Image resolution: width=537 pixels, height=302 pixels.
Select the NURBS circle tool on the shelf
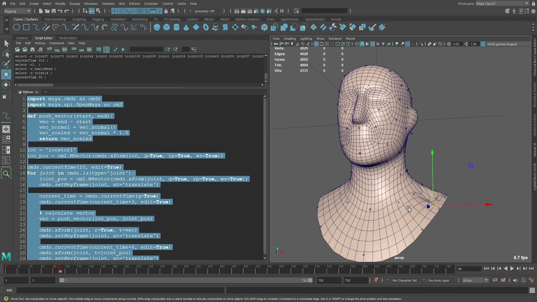pos(16,27)
